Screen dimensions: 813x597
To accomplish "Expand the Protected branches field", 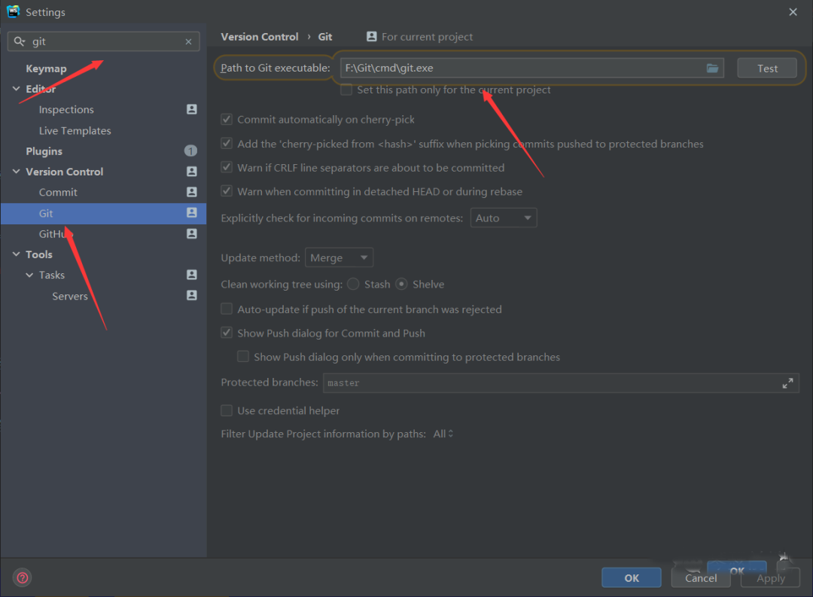I will tap(787, 383).
